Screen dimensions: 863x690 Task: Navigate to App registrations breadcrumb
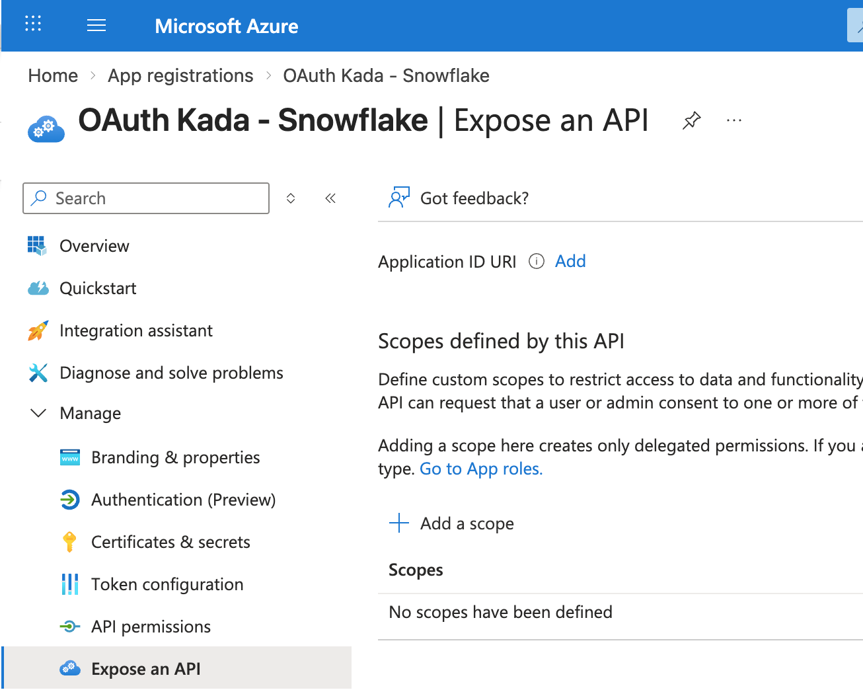[180, 75]
